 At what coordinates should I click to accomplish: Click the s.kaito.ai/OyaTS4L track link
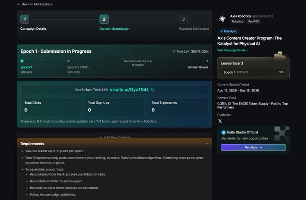pos(129,90)
